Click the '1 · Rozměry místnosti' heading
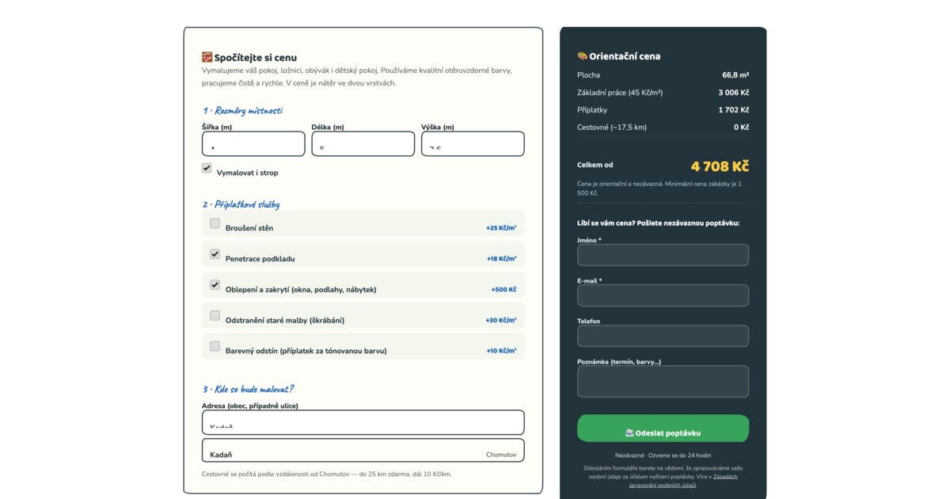 [x=242, y=111]
